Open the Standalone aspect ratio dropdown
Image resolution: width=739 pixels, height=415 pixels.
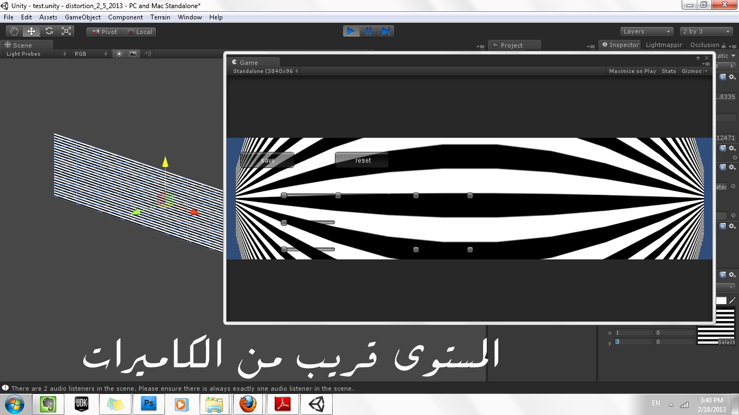(265, 71)
